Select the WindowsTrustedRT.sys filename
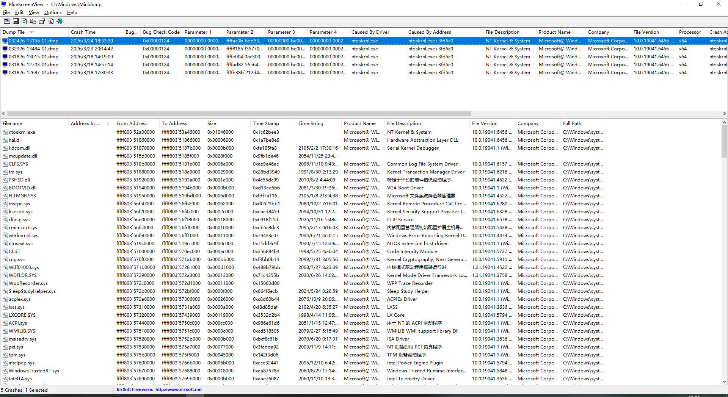Image resolution: width=728 pixels, height=397 pixels. click(x=34, y=371)
